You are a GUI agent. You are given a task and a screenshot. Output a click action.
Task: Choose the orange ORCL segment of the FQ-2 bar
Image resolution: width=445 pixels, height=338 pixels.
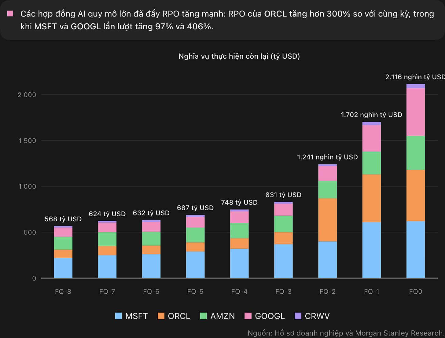pyautogui.click(x=327, y=220)
